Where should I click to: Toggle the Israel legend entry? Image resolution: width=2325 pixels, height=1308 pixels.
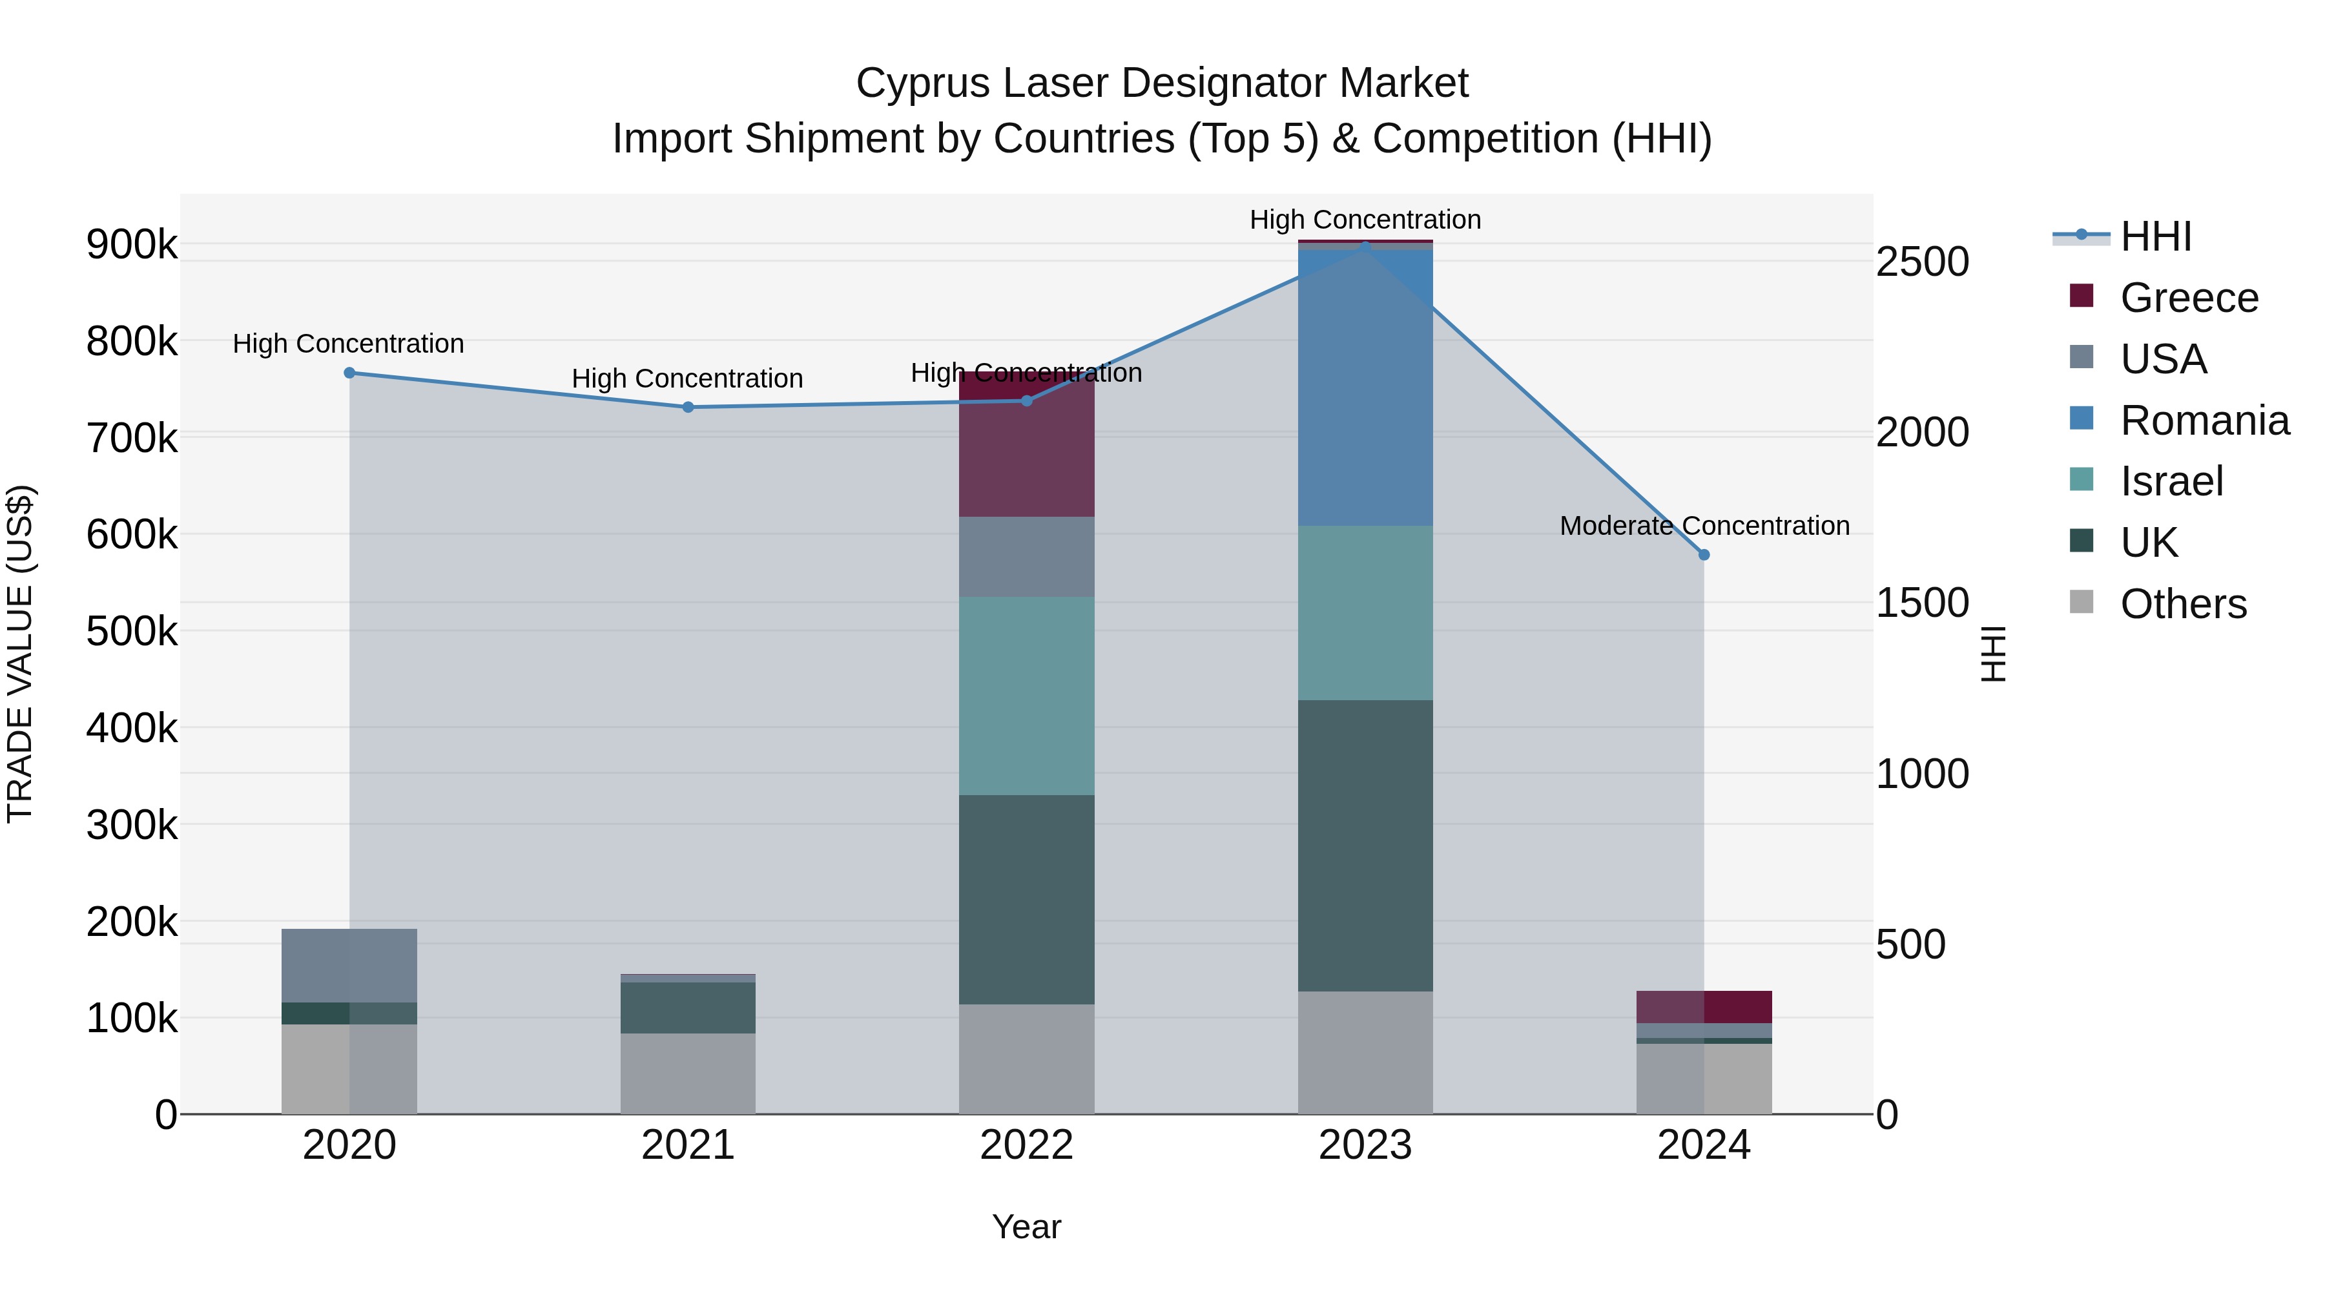2146,480
